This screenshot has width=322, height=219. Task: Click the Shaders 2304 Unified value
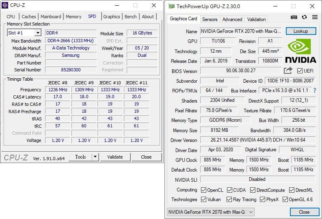[x=222, y=100]
